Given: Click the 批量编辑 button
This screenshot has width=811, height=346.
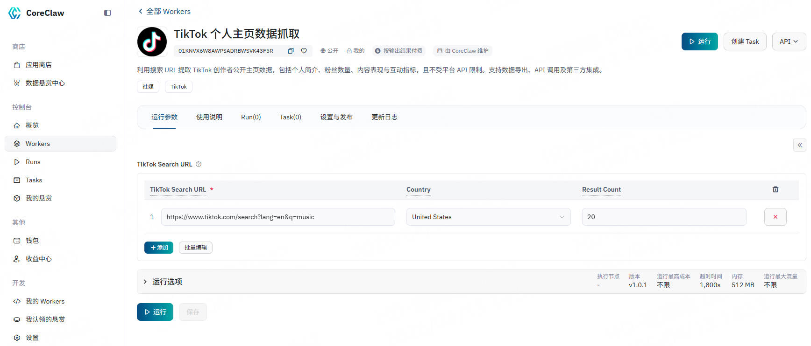Looking at the screenshot, I should point(195,248).
